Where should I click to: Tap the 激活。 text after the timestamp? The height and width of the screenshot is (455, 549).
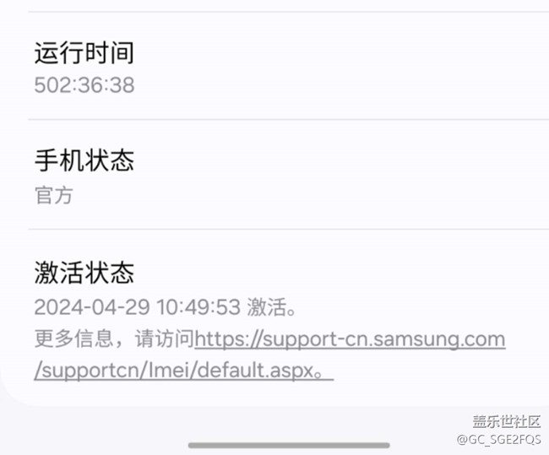pyautogui.click(x=272, y=307)
